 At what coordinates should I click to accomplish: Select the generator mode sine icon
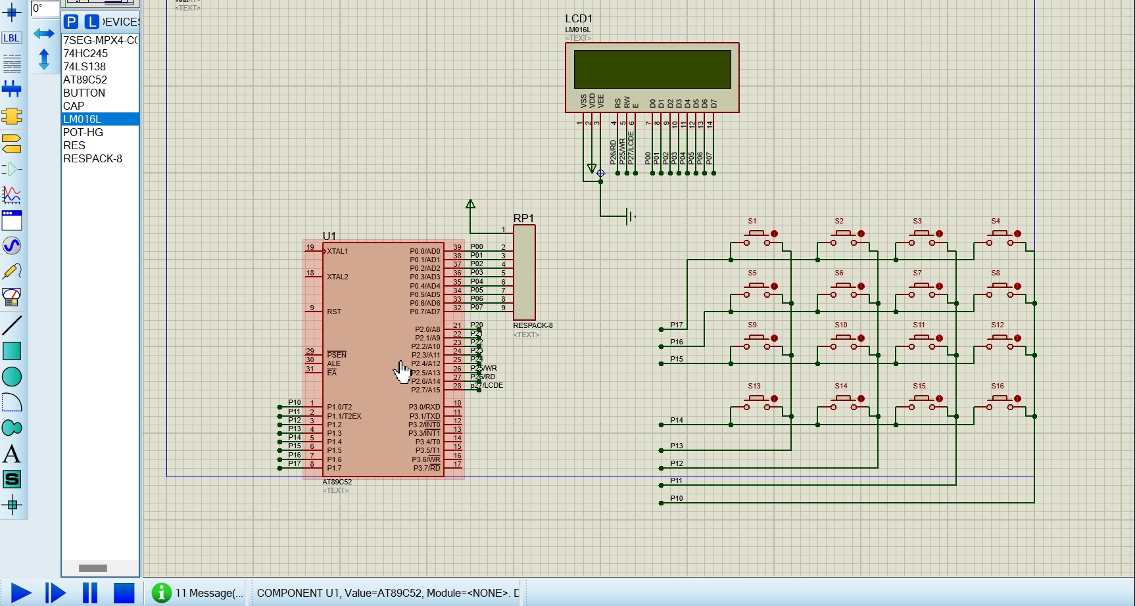tap(12, 246)
